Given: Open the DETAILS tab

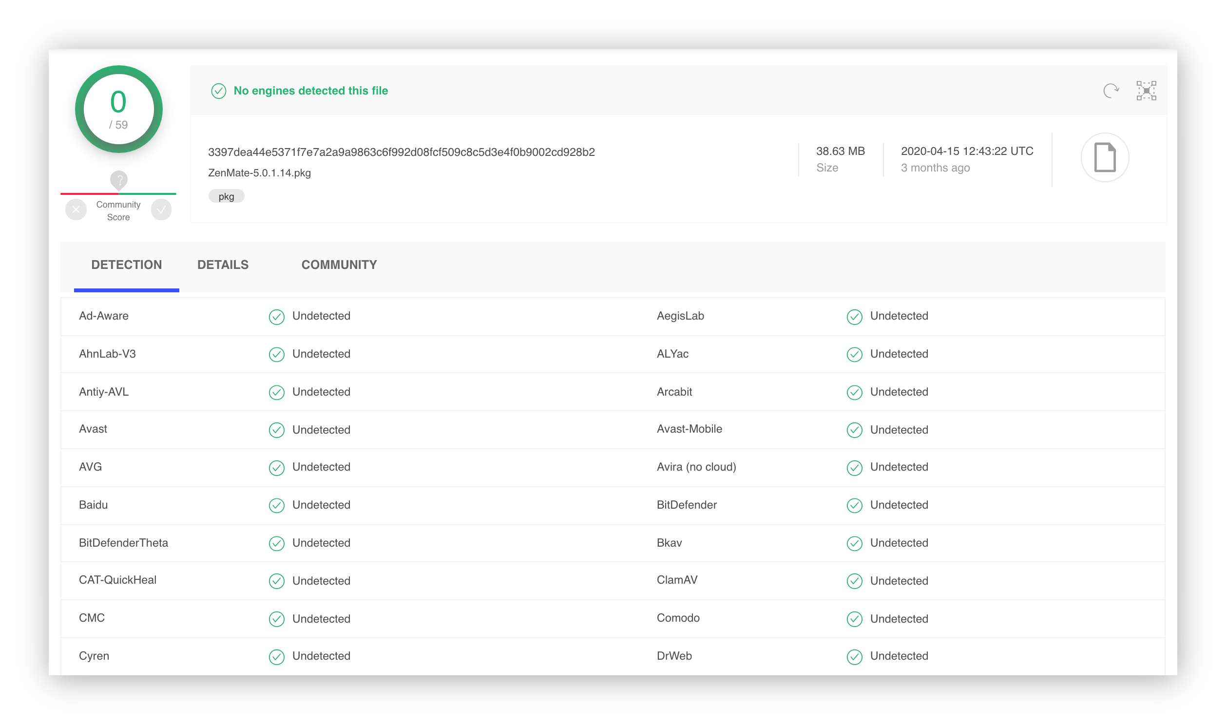Looking at the screenshot, I should (x=223, y=265).
